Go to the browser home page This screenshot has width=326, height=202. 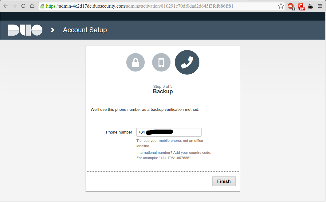tap(32, 6)
